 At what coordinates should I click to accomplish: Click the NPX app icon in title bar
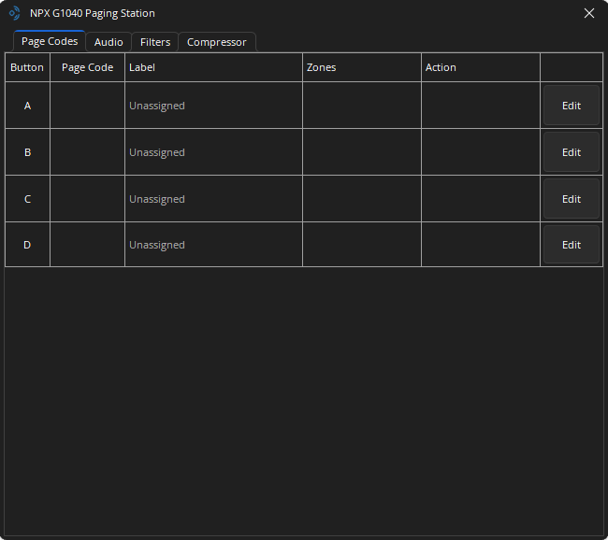click(14, 13)
